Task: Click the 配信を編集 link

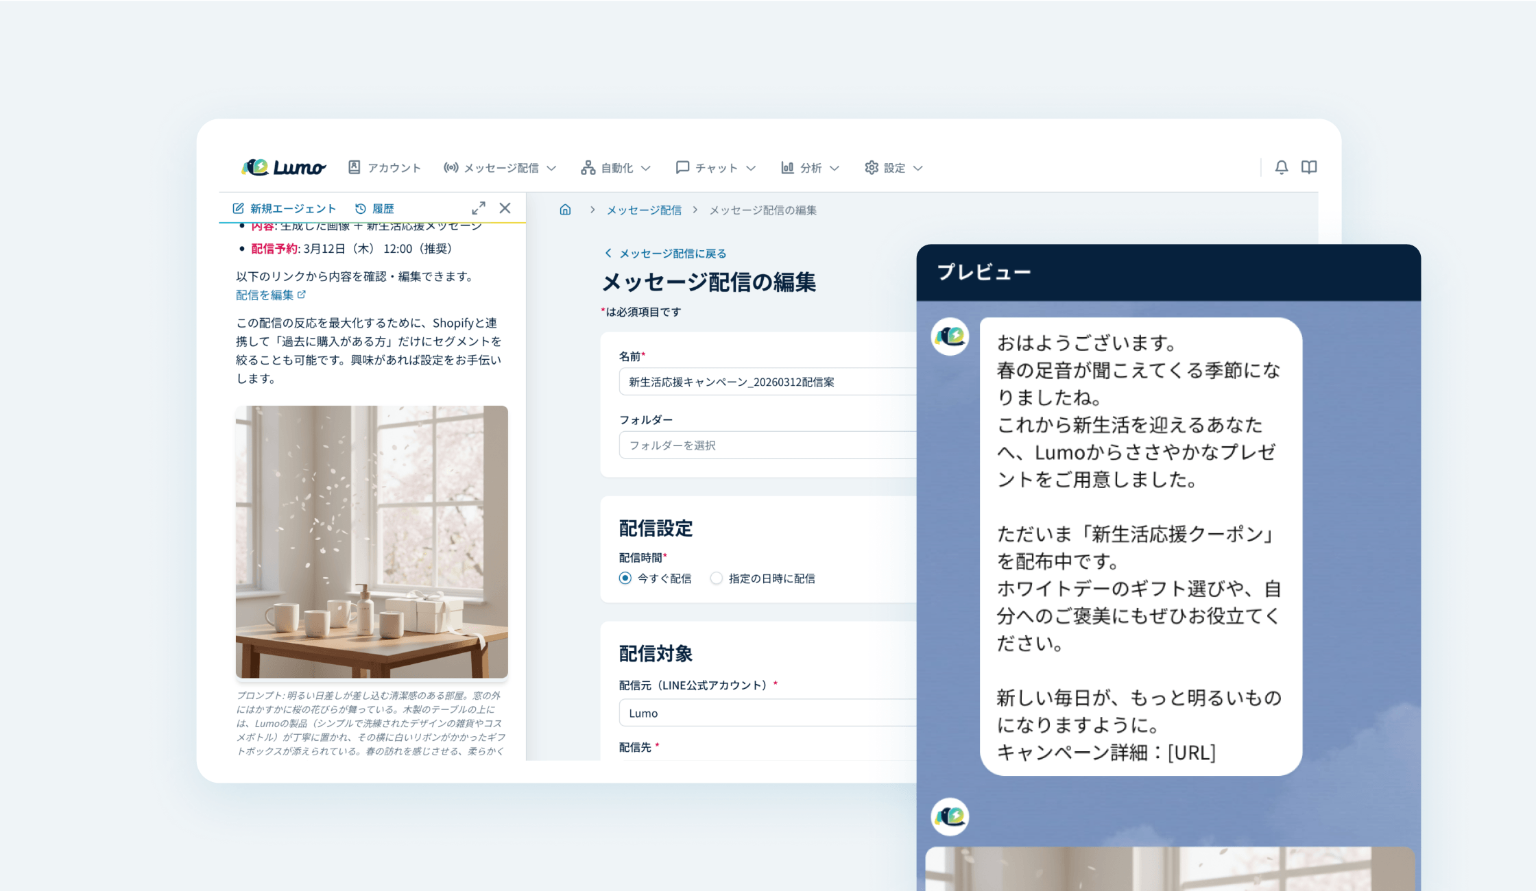Action: [x=265, y=295]
